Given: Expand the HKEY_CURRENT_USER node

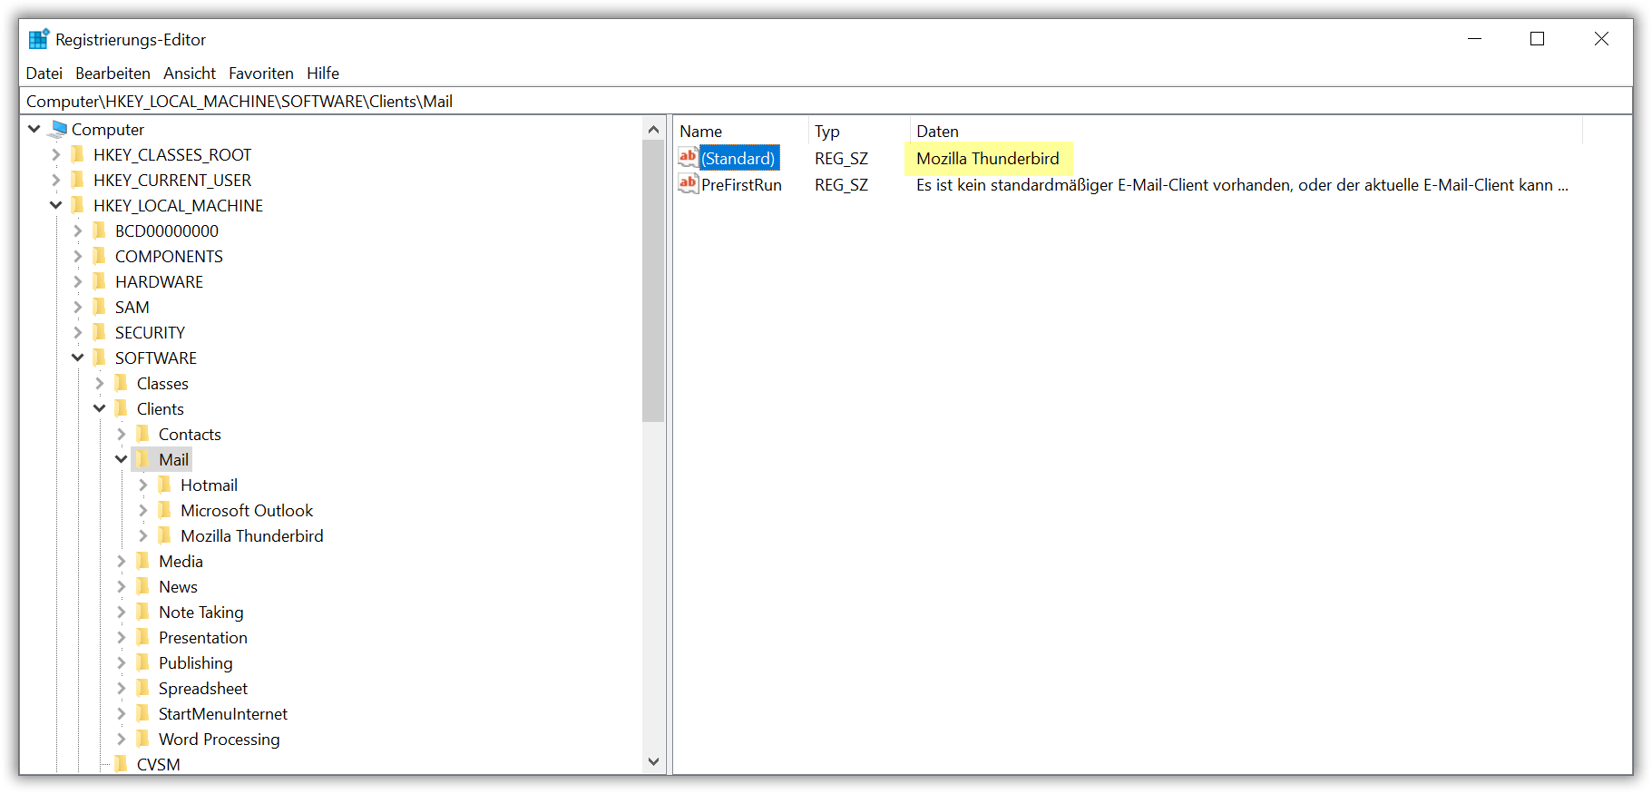Looking at the screenshot, I should pyautogui.click(x=56, y=180).
